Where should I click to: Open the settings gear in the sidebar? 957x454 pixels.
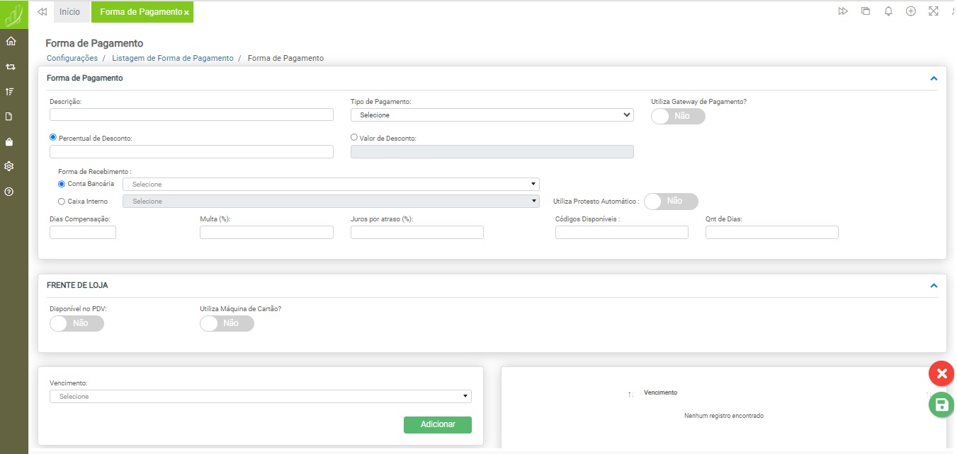(10, 166)
